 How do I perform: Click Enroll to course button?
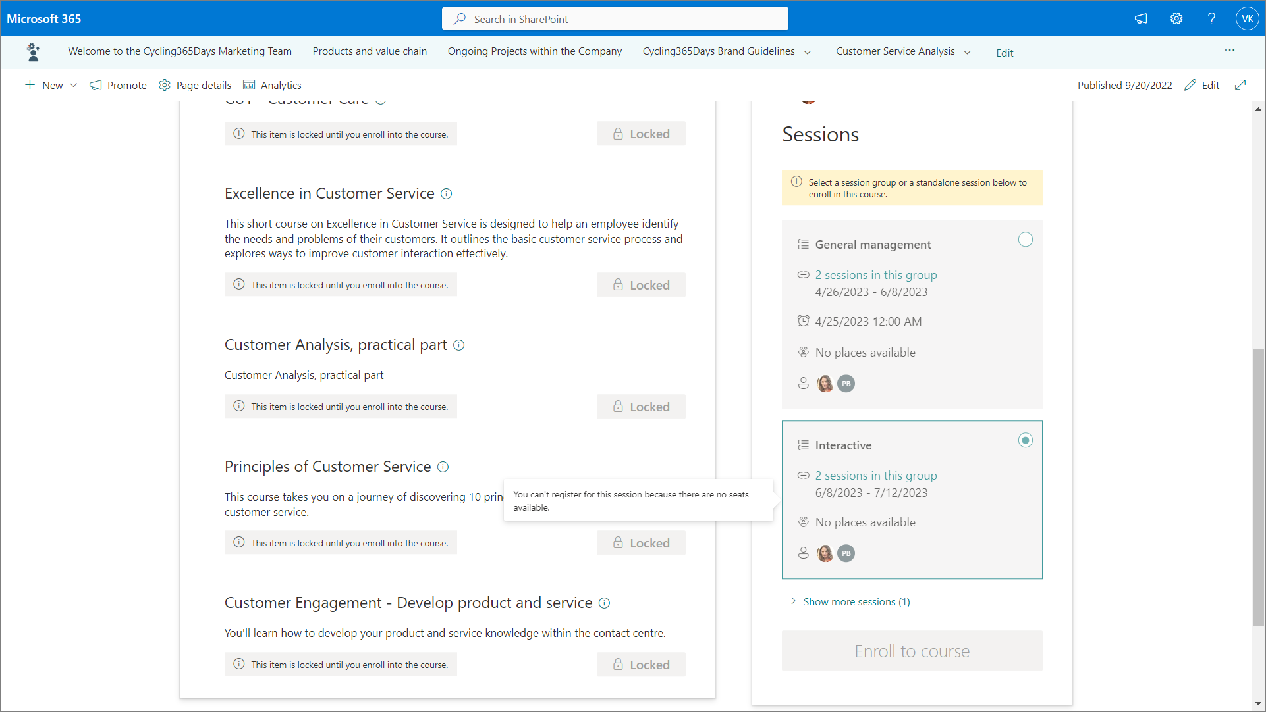[x=912, y=651]
